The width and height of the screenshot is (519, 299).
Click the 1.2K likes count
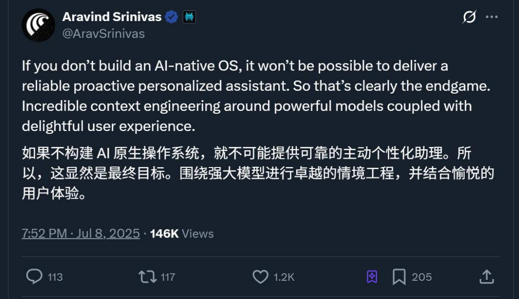(x=284, y=277)
